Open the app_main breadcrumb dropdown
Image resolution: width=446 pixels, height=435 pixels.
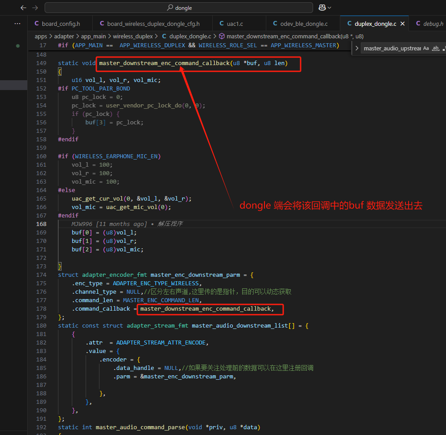click(93, 37)
